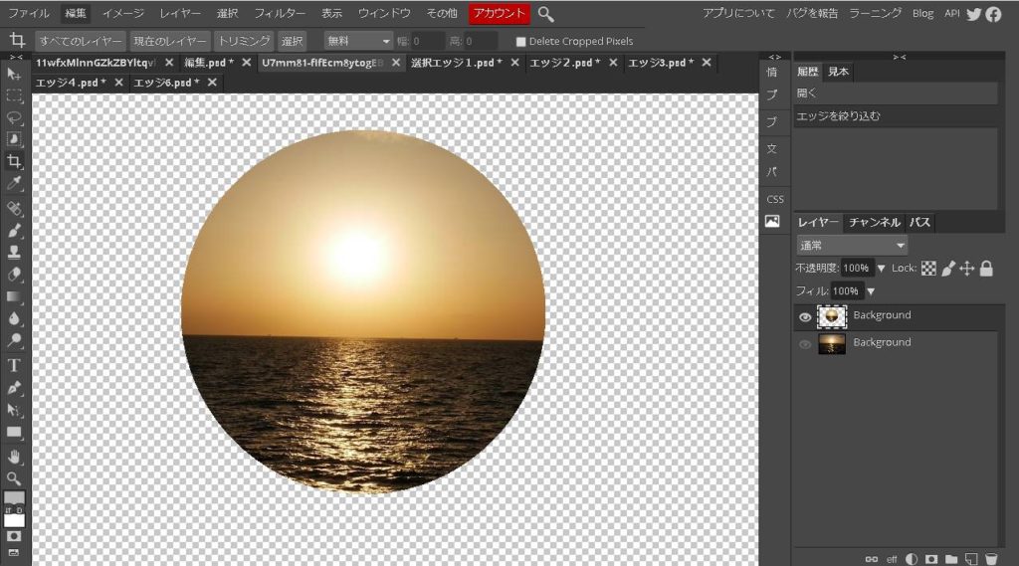
Task: Click the trash icon to delete layer
Action: pyautogui.click(x=991, y=559)
